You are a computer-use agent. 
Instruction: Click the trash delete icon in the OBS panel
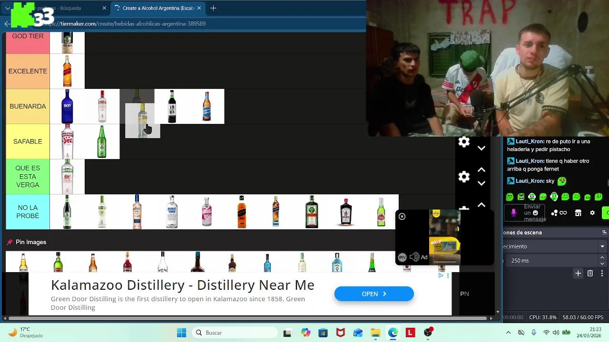tap(590, 273)
